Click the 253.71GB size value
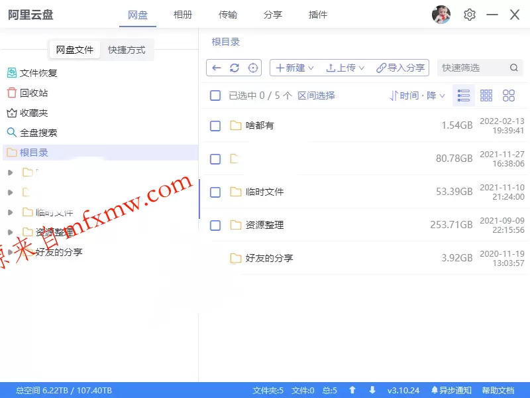This screenshot has height=398, width=530. click(451, 225)
